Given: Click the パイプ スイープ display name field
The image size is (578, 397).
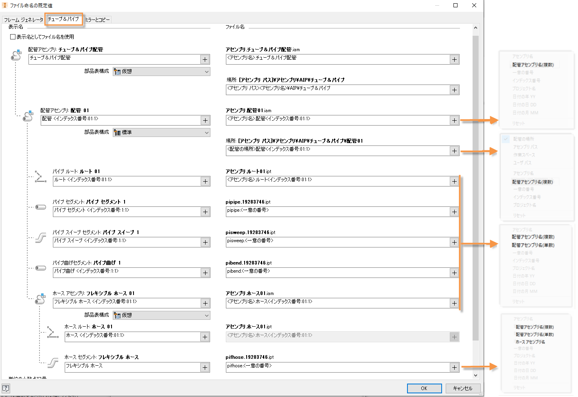Looking at the screenshot, I should [x=127, y=242].
